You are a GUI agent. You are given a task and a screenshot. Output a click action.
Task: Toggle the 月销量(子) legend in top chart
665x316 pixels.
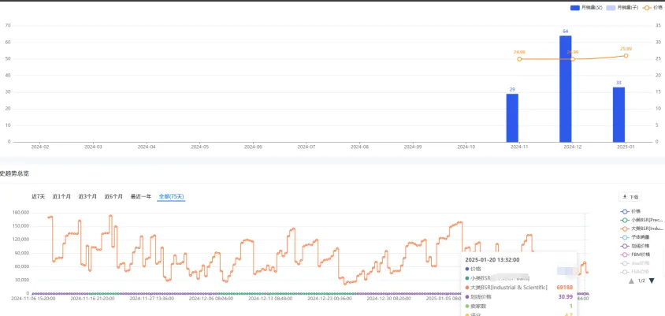(x=622, y=8)
